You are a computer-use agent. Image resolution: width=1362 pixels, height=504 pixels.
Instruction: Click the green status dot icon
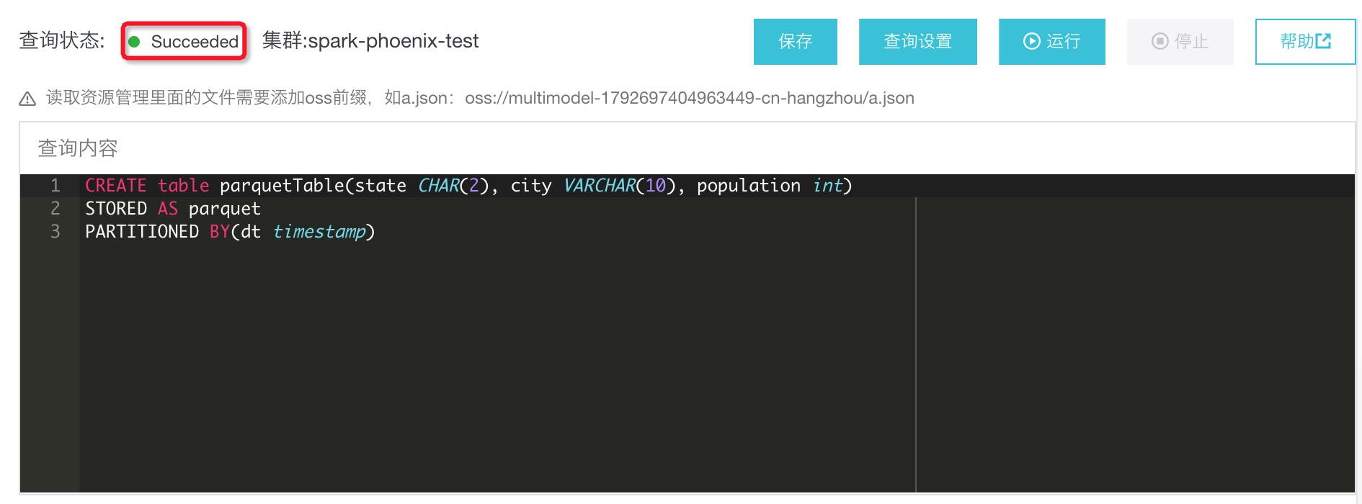coord(134,42)
